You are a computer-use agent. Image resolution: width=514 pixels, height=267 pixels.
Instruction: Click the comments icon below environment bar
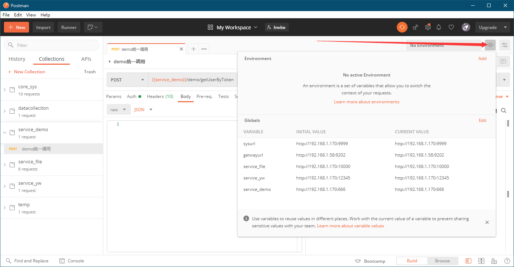point(503,61)
